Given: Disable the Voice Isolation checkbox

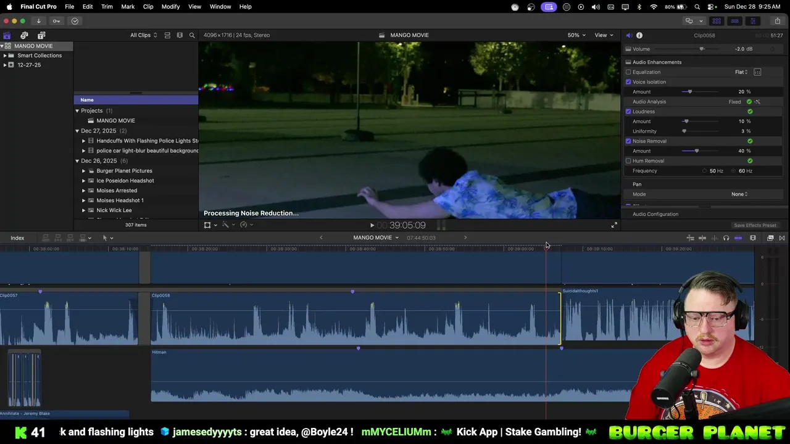Looking at the screenshot, I should point(628,82).
